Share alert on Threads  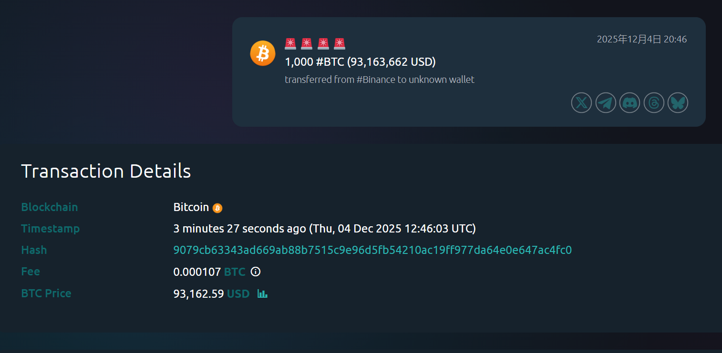[654, 103]
